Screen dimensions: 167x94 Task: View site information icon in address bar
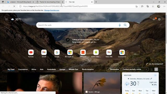click(20, 6)
